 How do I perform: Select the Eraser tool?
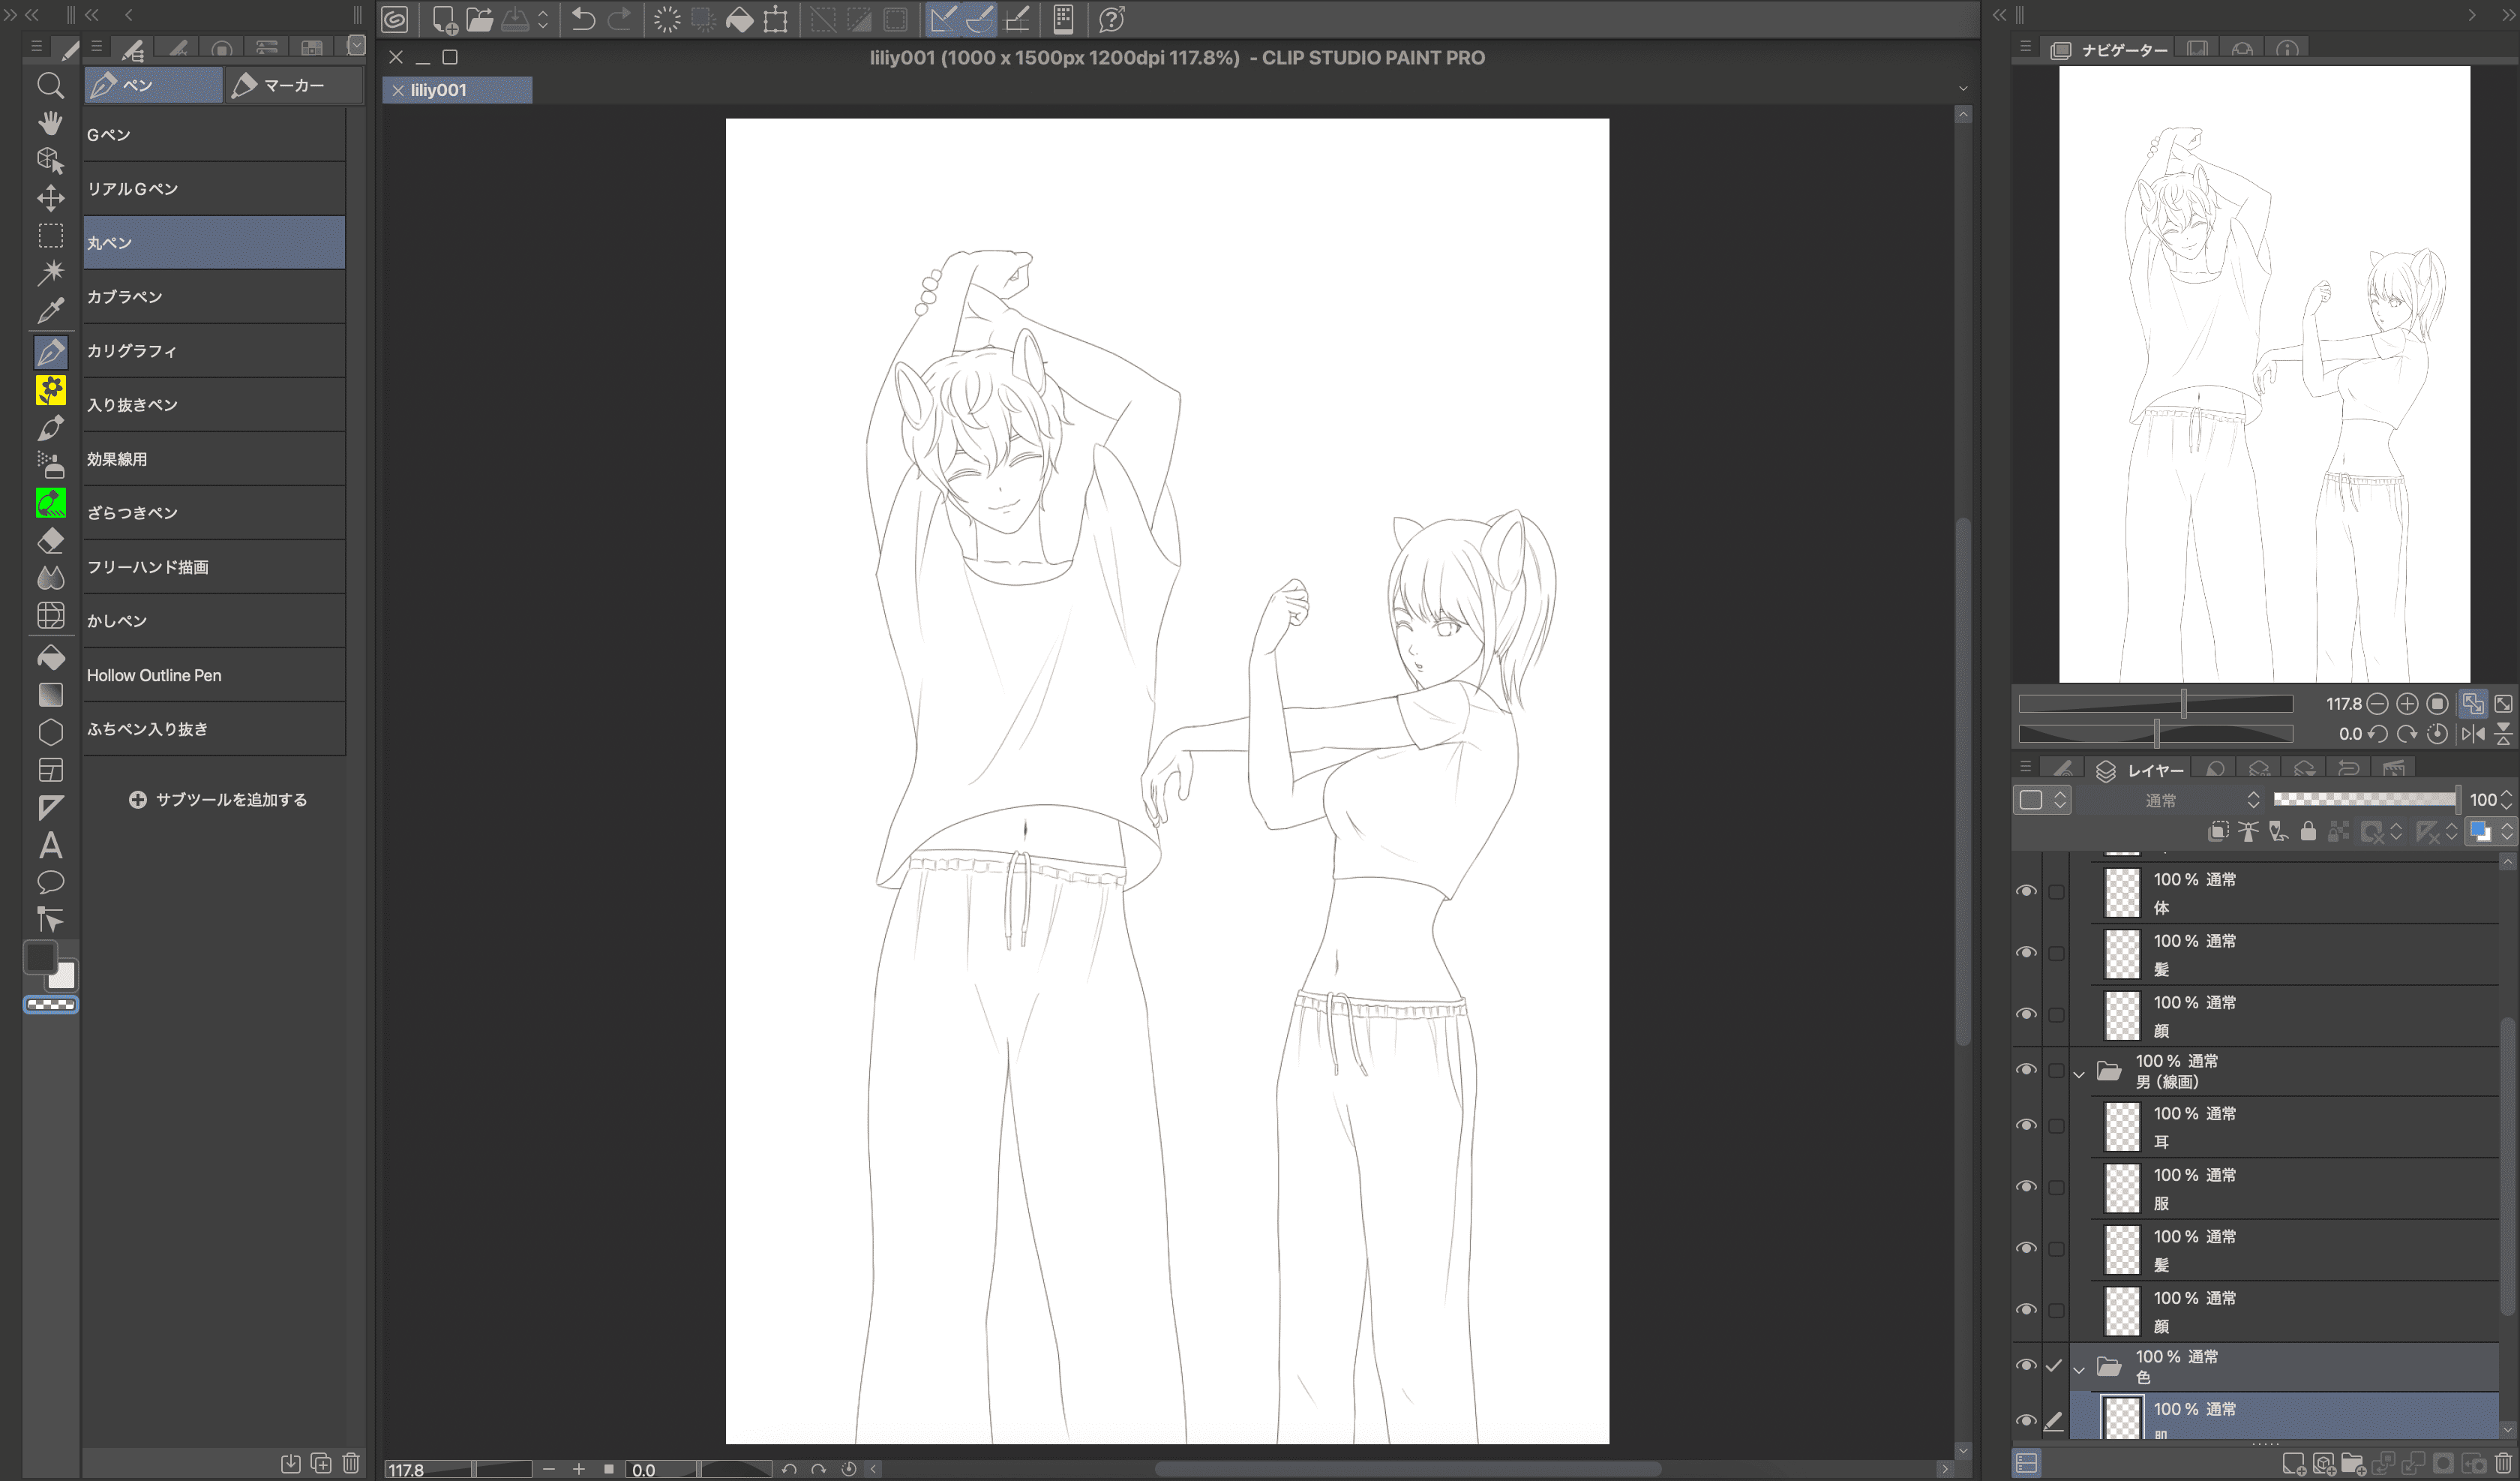[x=50, y=540]
